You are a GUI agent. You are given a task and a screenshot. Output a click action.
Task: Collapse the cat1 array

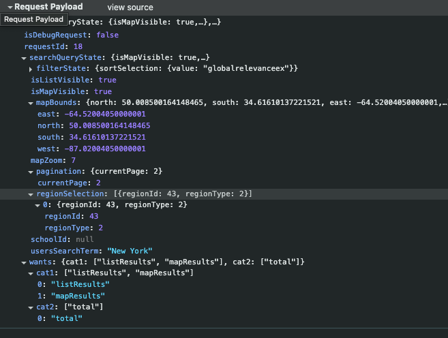click(31, 274)
